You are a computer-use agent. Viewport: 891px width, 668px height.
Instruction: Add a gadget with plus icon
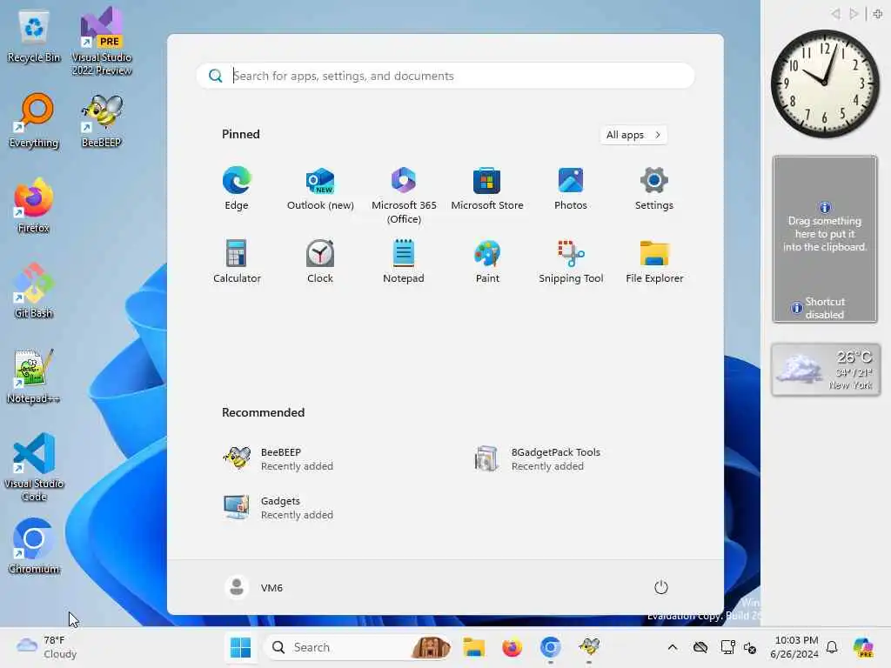[x=877, y=14]
